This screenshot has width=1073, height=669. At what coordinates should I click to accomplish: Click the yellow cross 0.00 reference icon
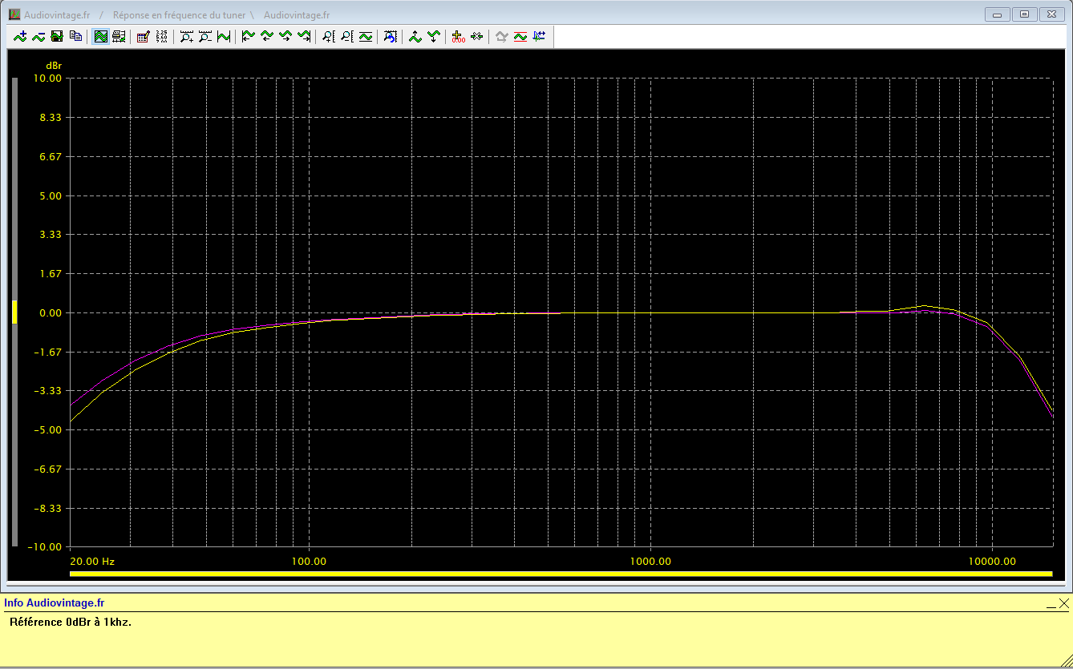point(458,36)
